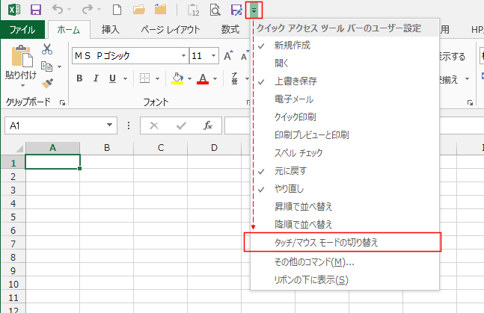Choose リボンの下に表示(S) menu item
484x313 pixels.
point(345,280)
